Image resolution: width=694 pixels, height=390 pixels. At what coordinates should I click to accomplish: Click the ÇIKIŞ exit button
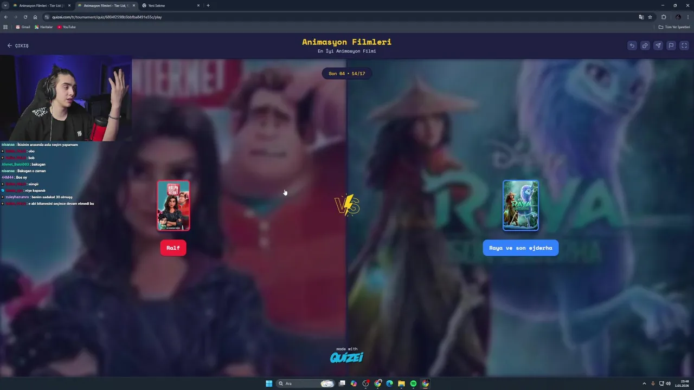coord(18,45)
